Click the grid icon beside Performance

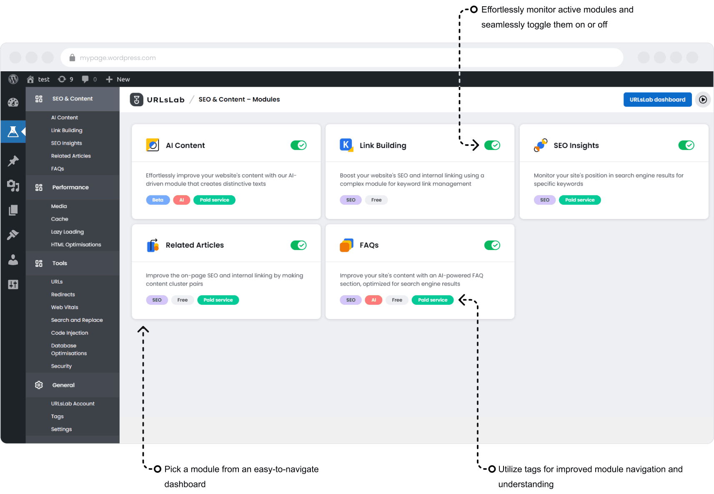coord(39,188)
